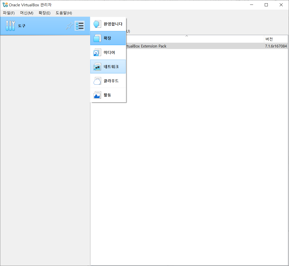Minimize the VirtualBox manager window

[x=252, y=5]
